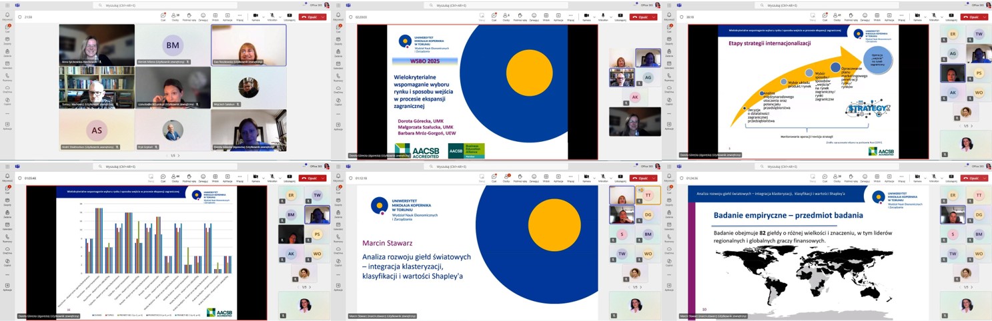This screenshot has height=321, width=992.
Task: Toggle microphone in the WSBO 2025 slide meeting
Action: tap(602, 16)
